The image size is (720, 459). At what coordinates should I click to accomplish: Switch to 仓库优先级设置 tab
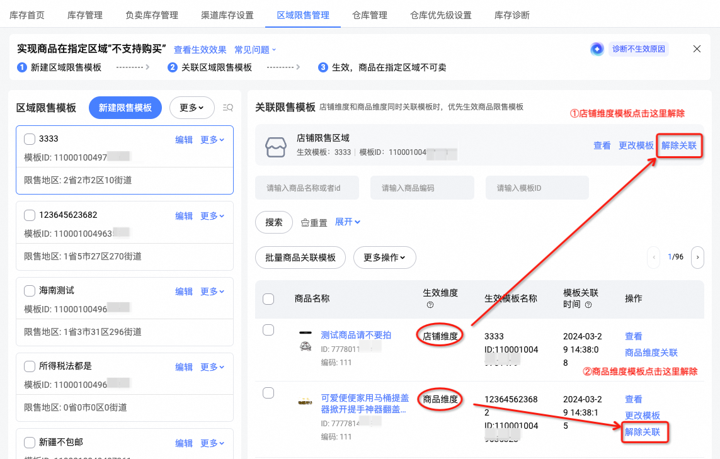pos(441,15)
